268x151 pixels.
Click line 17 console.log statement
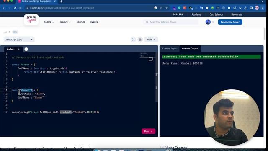coord(55,112)
